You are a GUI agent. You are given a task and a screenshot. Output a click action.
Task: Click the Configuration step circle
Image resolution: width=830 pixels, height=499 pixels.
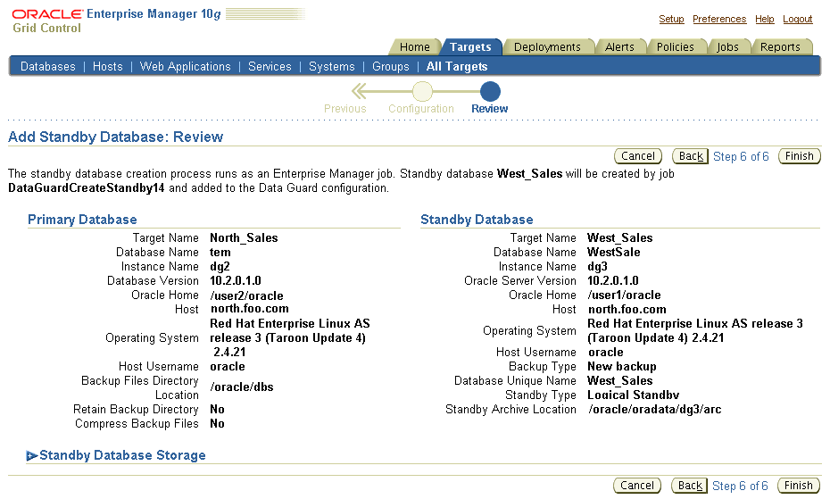pyautogui.click(x=422, y=91)
